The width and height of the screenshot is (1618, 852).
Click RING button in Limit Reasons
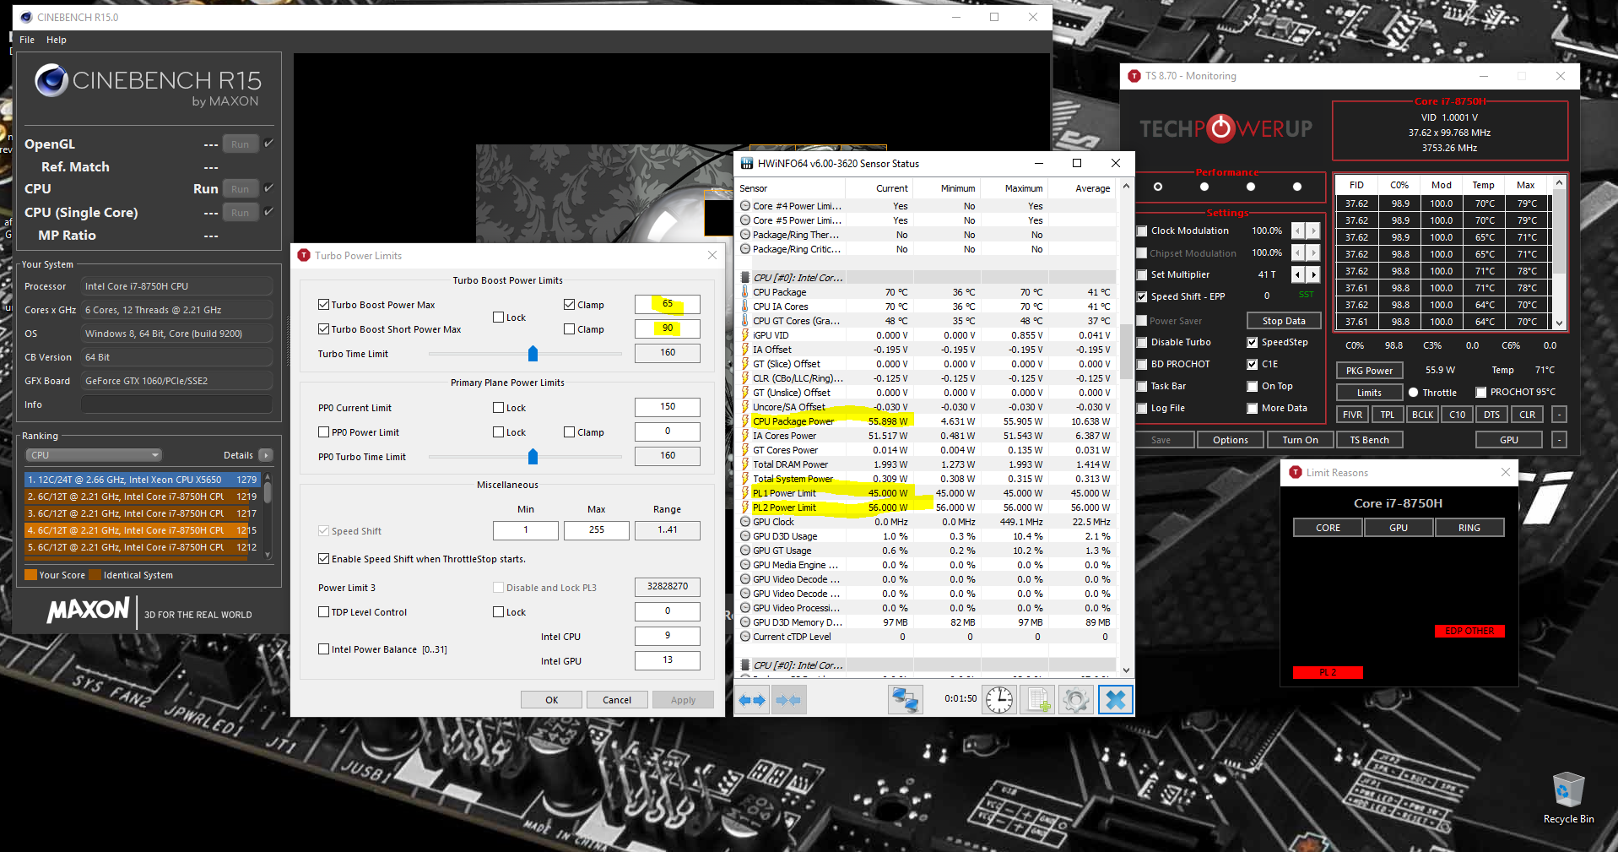click(x=1469, y=528)
